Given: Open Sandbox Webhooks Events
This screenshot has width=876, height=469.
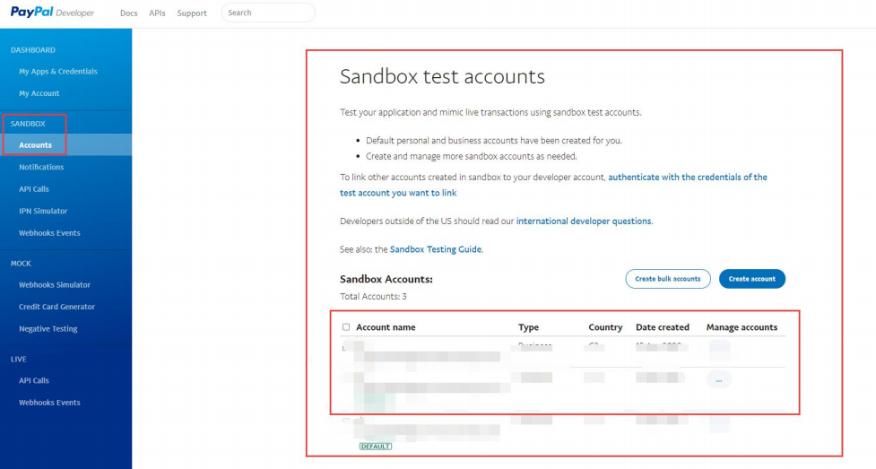Looking at the screenshot, I should click(49, 233).
